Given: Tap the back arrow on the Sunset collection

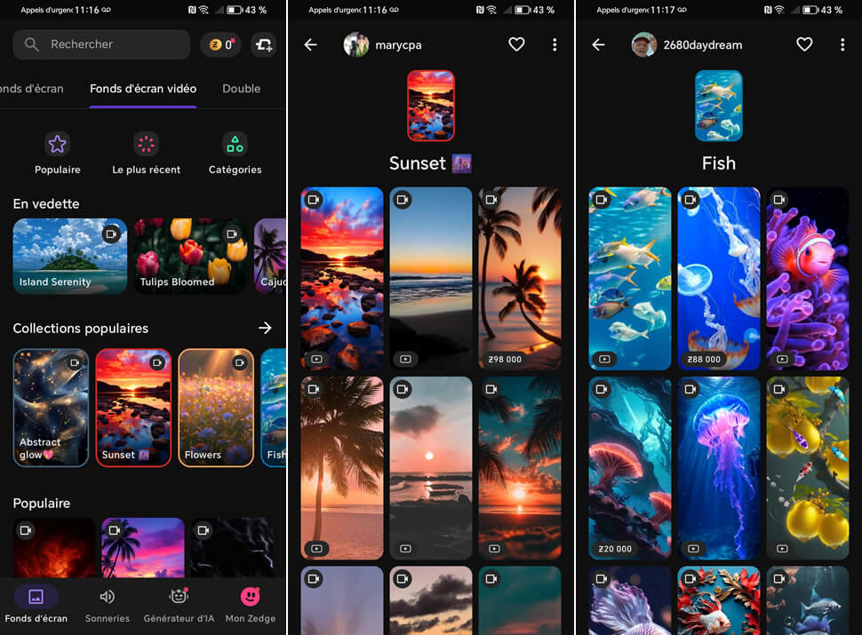Looking at the screenshot, I should [x=310, y=44].
